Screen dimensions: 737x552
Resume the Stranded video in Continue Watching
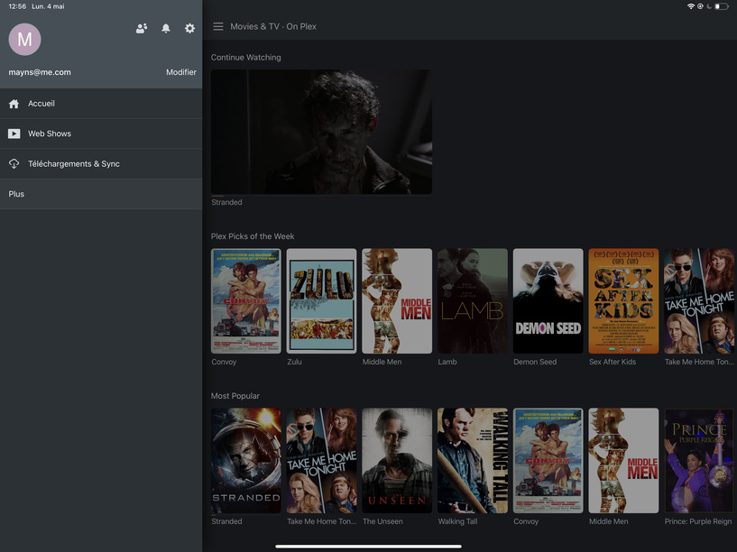tap(321, 132)
